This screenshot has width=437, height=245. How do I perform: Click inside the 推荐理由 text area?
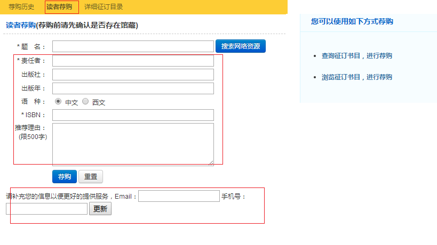tap(133, 144)
